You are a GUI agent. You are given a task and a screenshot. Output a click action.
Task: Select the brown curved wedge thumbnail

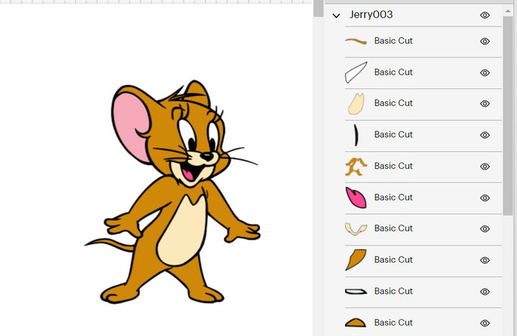click(x=356, y=260)
